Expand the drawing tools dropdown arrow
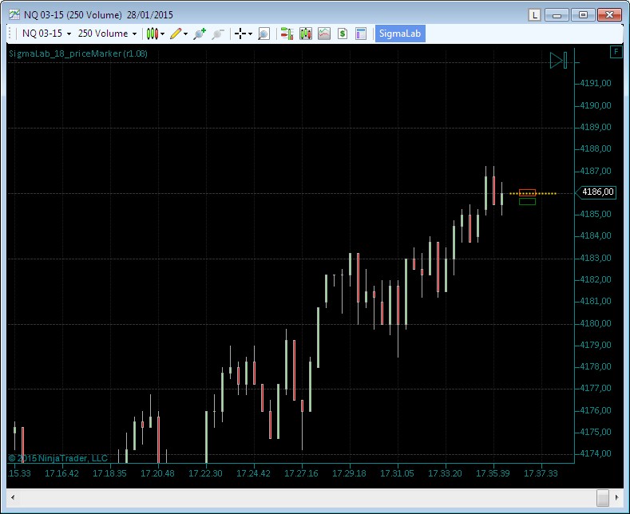Viewport: 630px width, 514px height. click(x=185, y=34)
